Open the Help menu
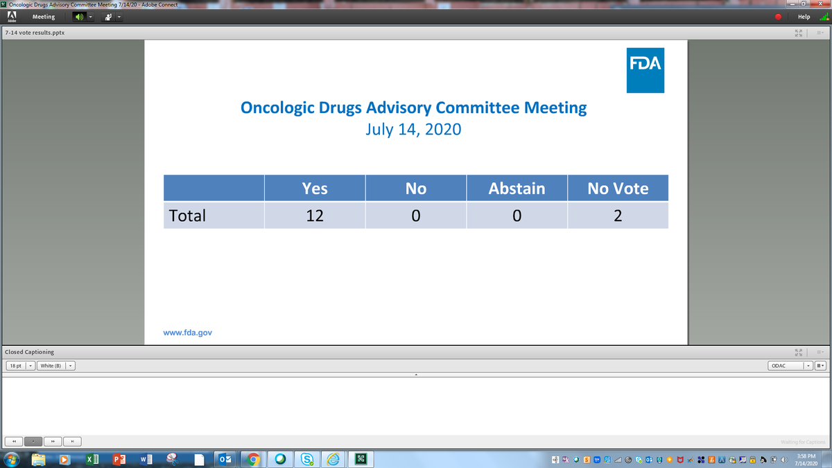Image resolution: width=832 pixels, height=468 pixels. coord(803,17)
